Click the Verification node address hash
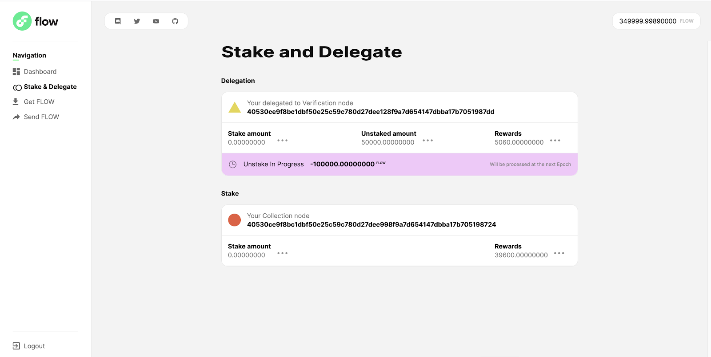Image resolution: width=711 pixels, height=357 pixels. 371,112
